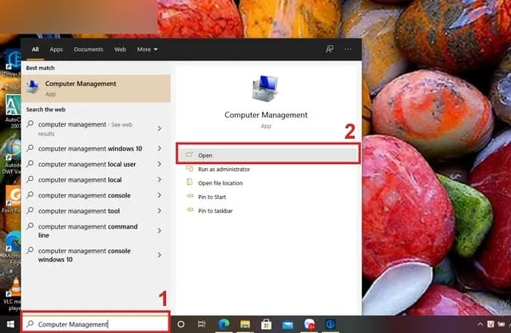The image size is (511, 333).
Task: Open Microsoft Store from the taskbar
Action: coord(266,324)
